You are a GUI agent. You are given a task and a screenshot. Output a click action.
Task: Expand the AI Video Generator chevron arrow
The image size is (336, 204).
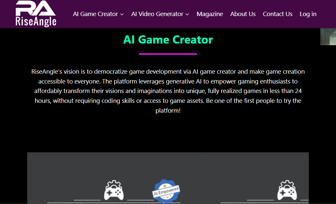pyautogui.click(x=187, y=14)
